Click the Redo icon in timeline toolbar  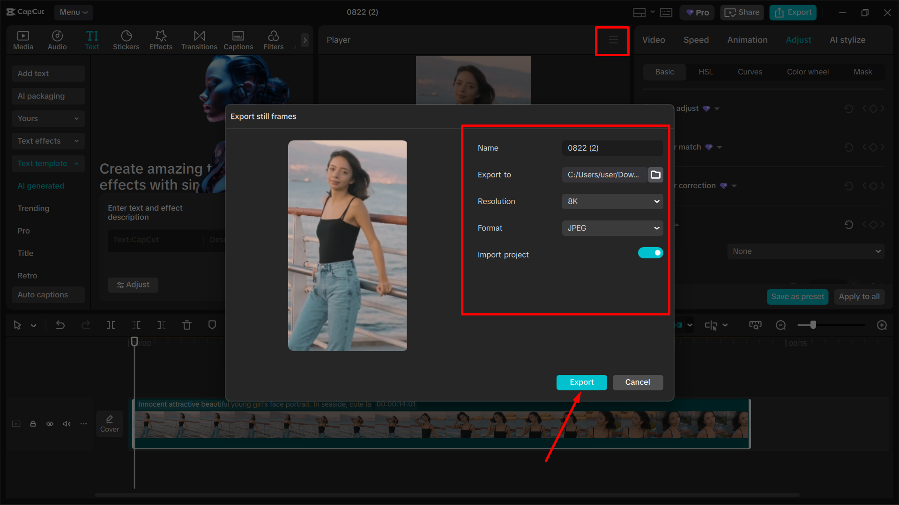(86, 325)
